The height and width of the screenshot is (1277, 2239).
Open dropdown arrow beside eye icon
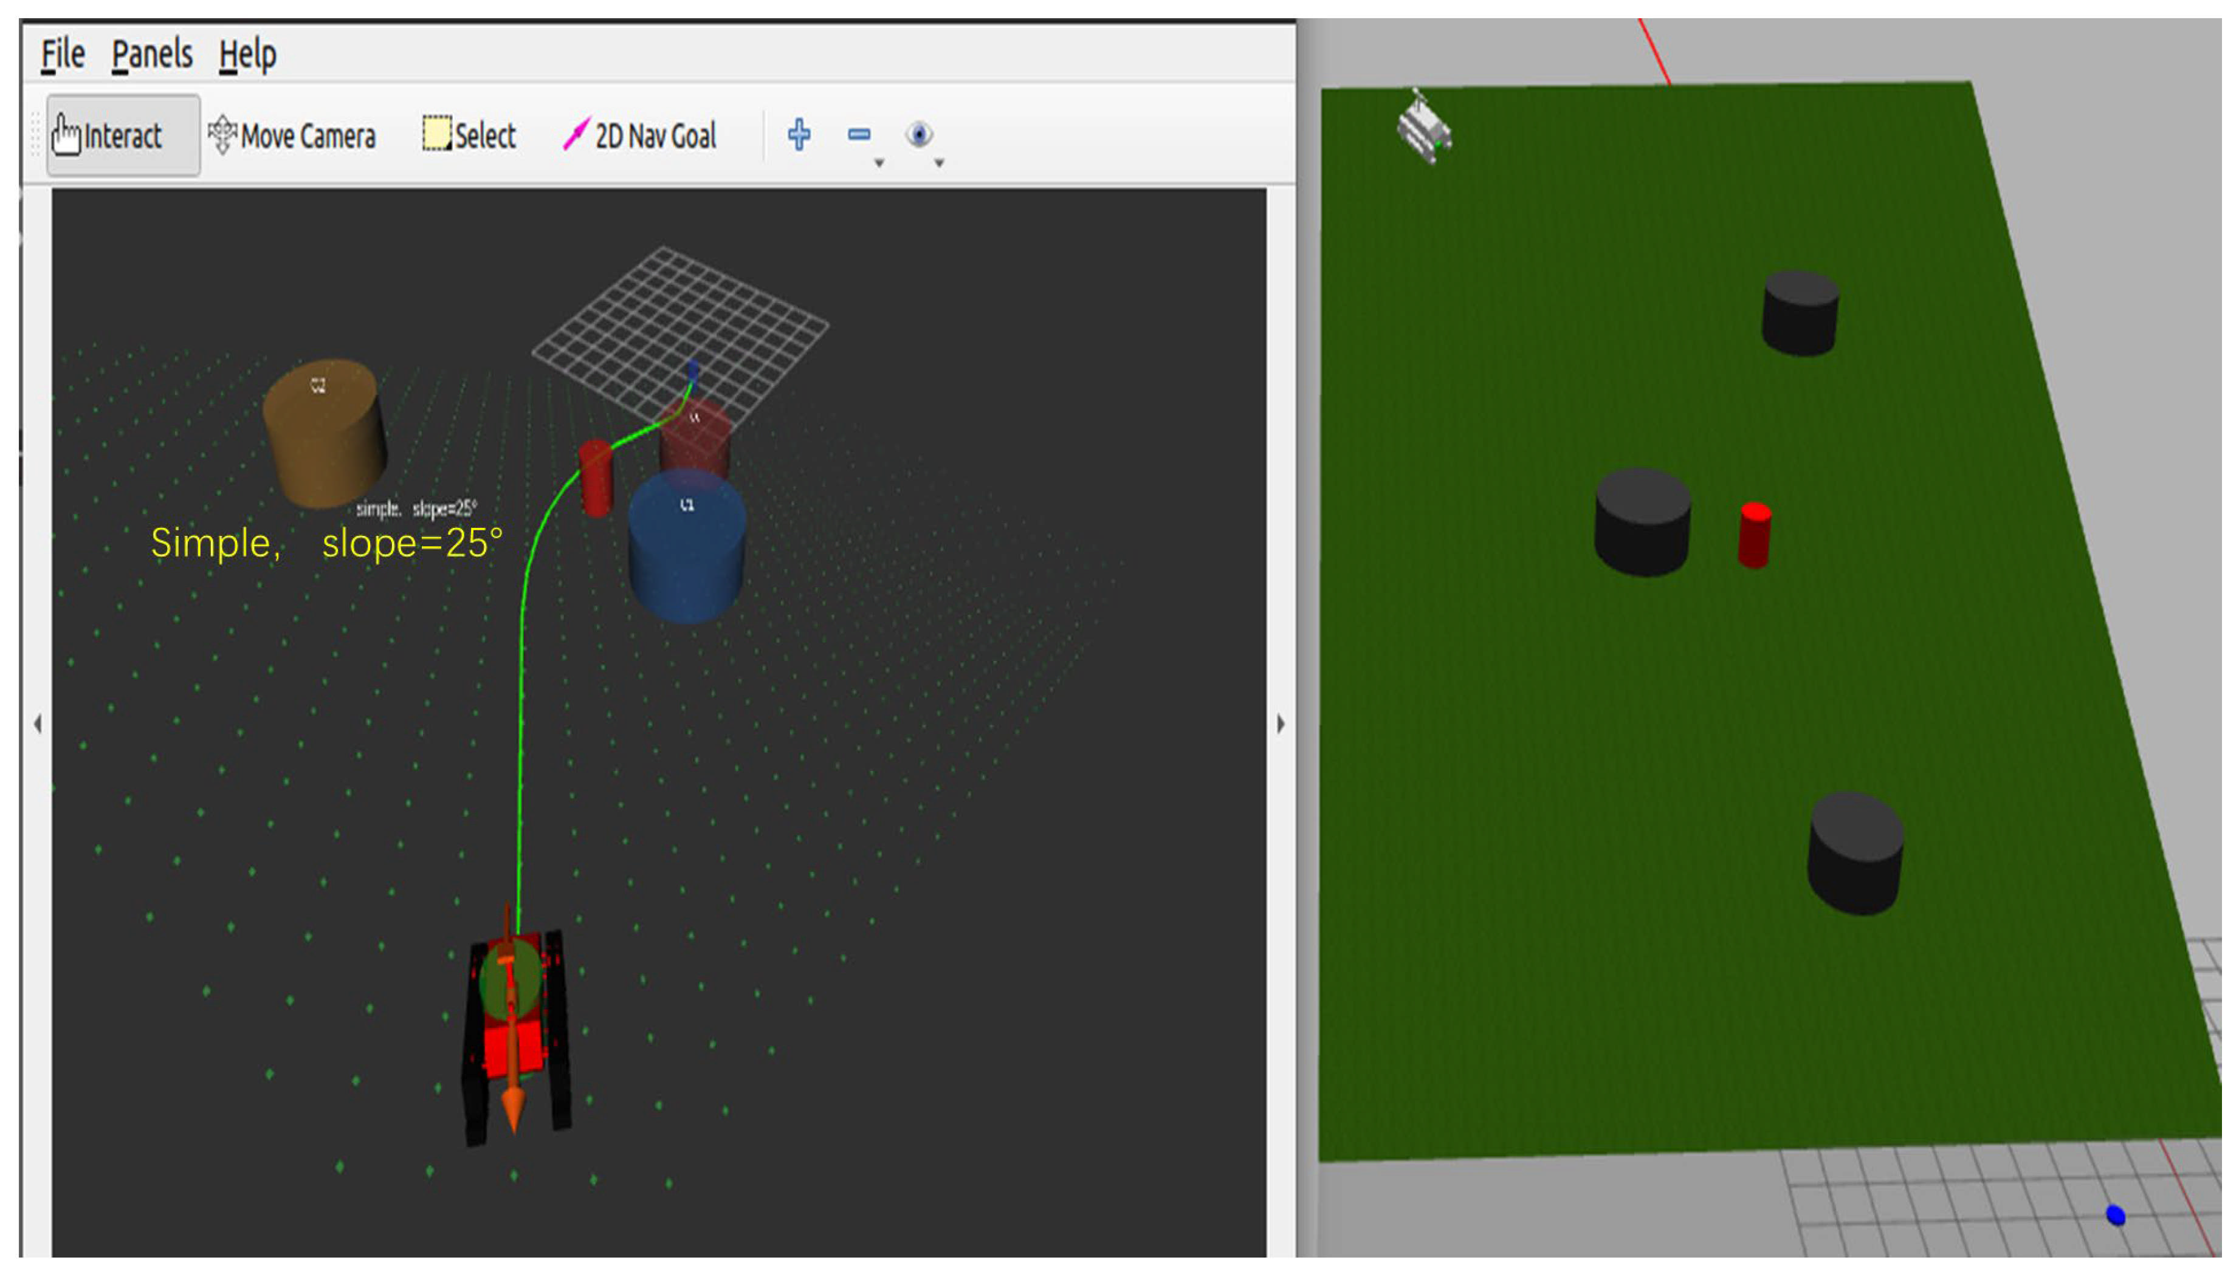pos(939,162)
